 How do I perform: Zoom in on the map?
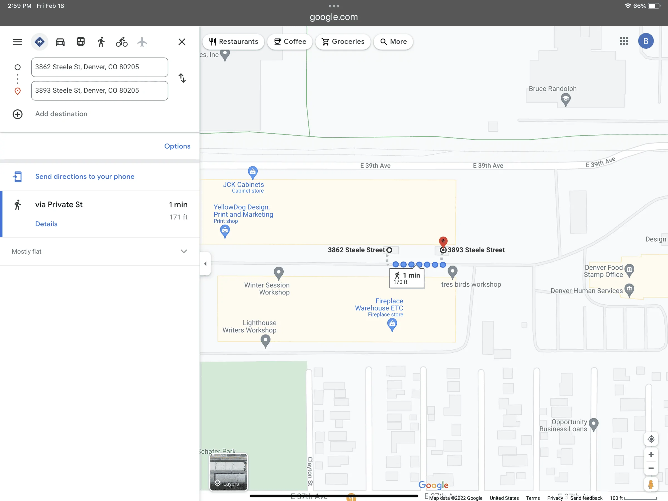651,455
